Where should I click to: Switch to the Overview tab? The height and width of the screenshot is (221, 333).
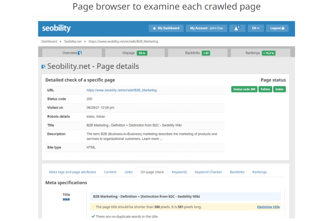(x=72, y=53)
